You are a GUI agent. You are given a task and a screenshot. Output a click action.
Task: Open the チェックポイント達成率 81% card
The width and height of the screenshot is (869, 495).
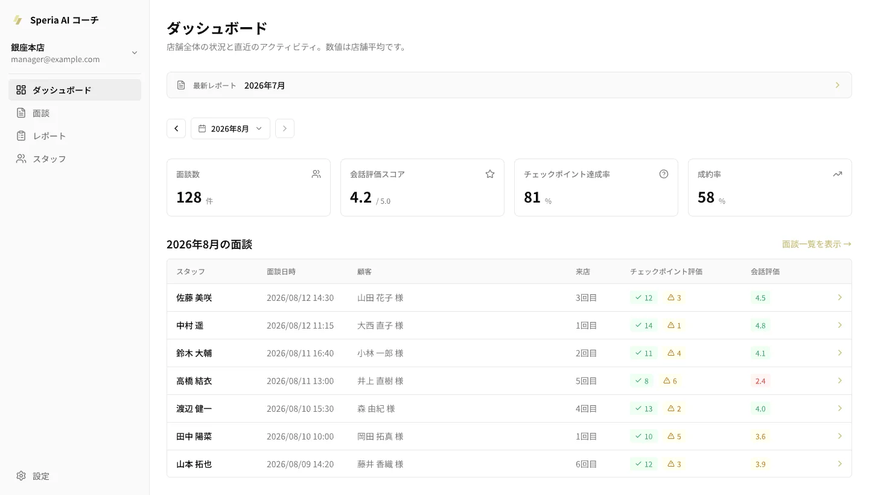click(596, 188)
